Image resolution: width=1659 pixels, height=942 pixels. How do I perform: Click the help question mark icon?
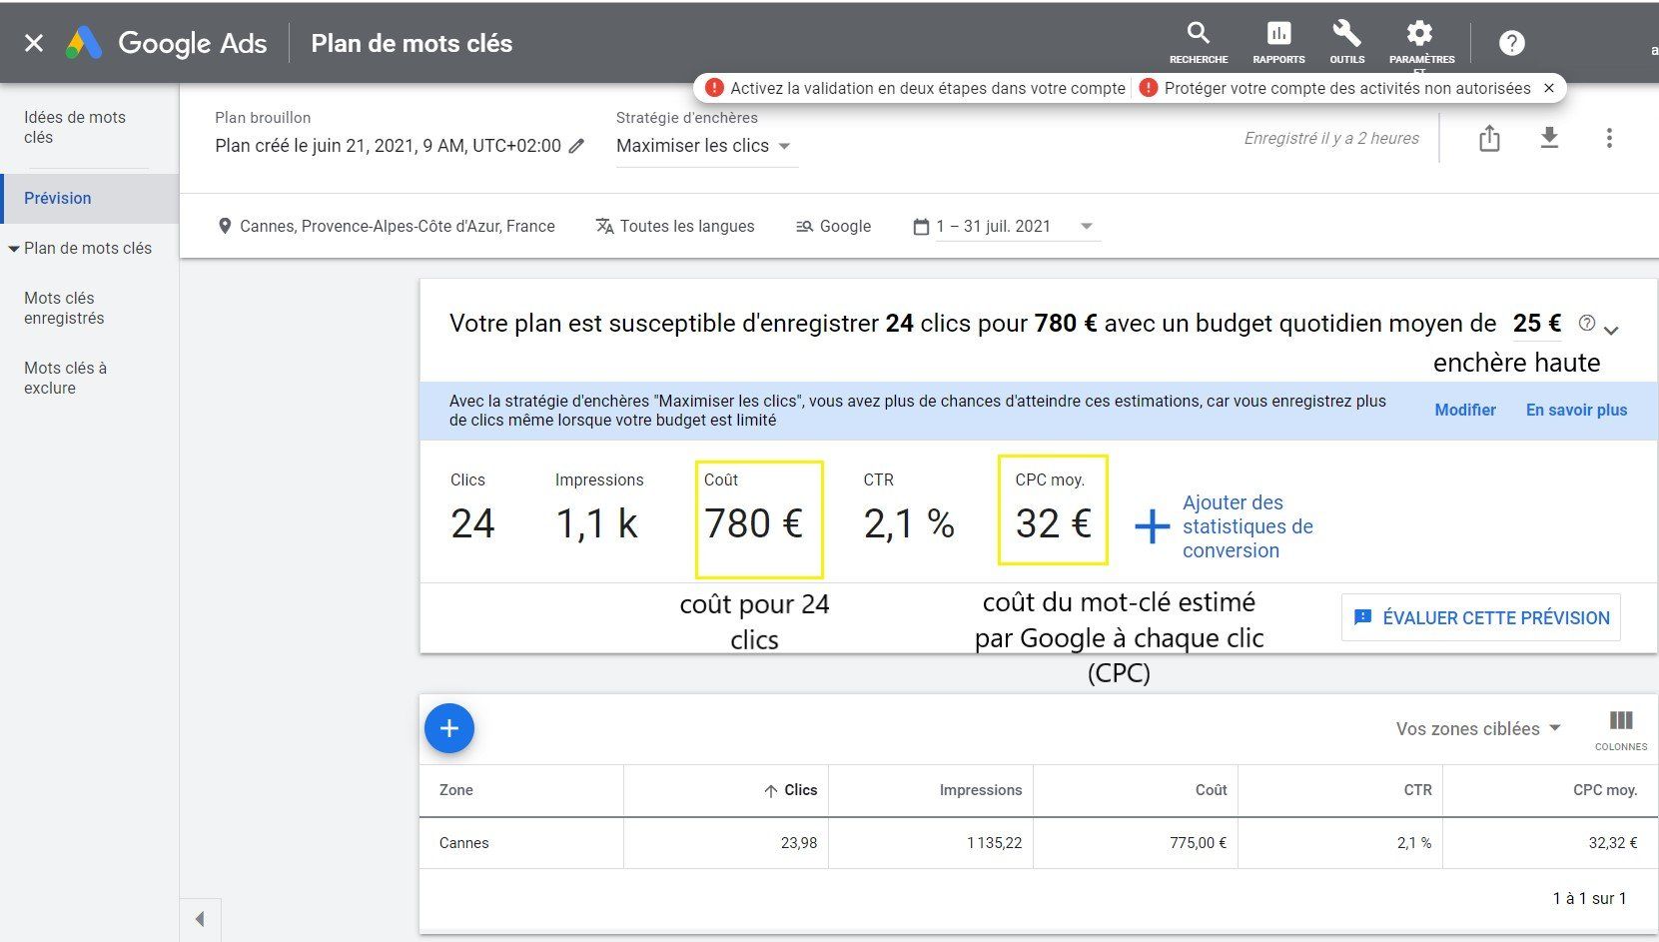point(1511,43)
